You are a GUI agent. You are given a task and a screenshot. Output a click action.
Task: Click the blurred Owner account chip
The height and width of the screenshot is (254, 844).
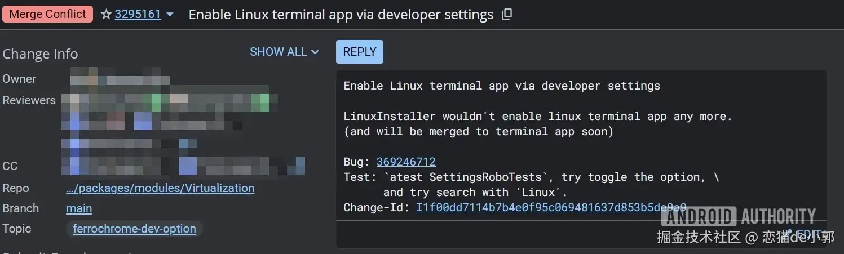pos(120,79)
